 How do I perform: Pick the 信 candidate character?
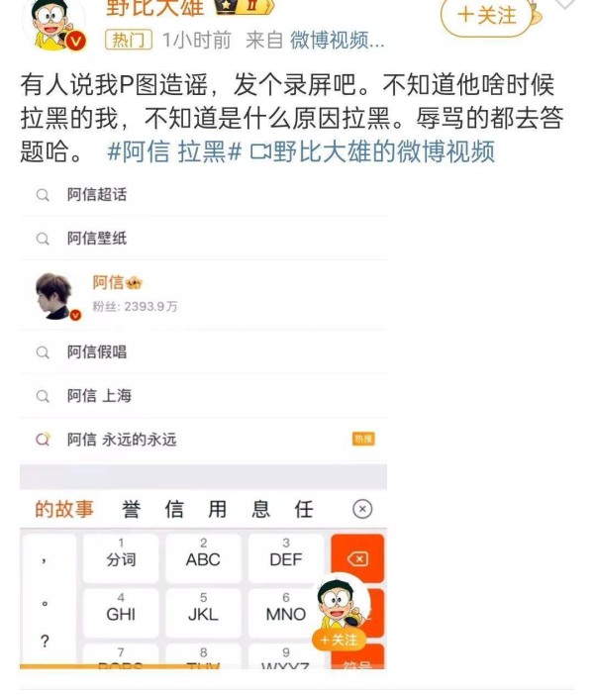tap(174, 509)
